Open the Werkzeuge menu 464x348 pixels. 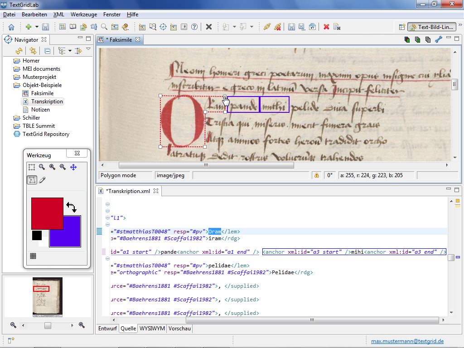[84, 14]
